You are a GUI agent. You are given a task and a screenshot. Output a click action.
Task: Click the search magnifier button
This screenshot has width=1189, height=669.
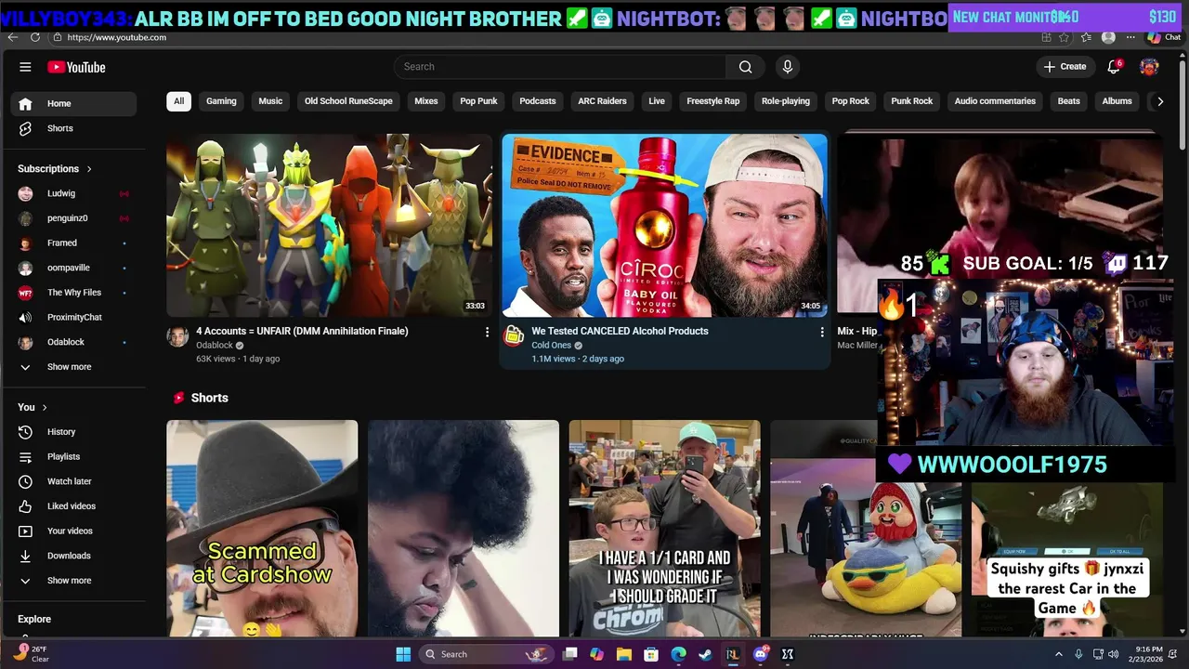click(745, 67)
